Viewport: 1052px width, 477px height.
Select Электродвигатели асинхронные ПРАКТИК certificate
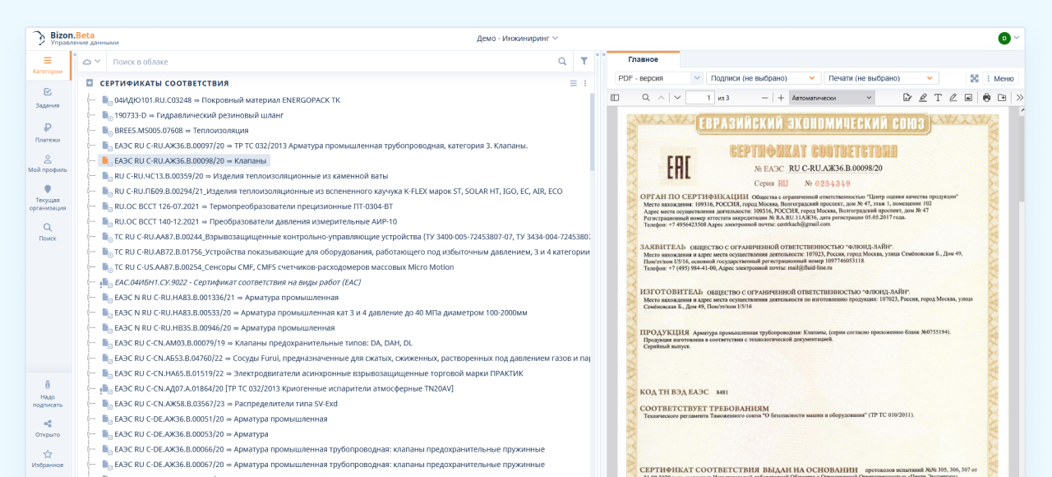312,373
